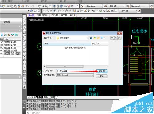Image resolution: width=154 pixels, height=114 pixels.
Task: Close the command line panel with X
Action: 24,104
